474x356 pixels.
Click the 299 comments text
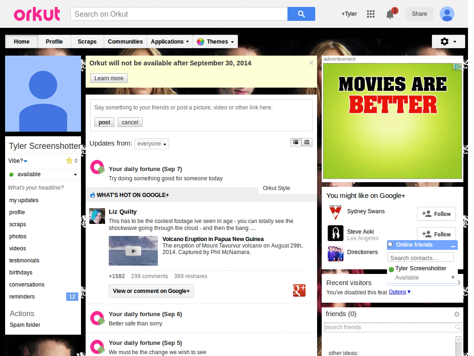[150, 276]
